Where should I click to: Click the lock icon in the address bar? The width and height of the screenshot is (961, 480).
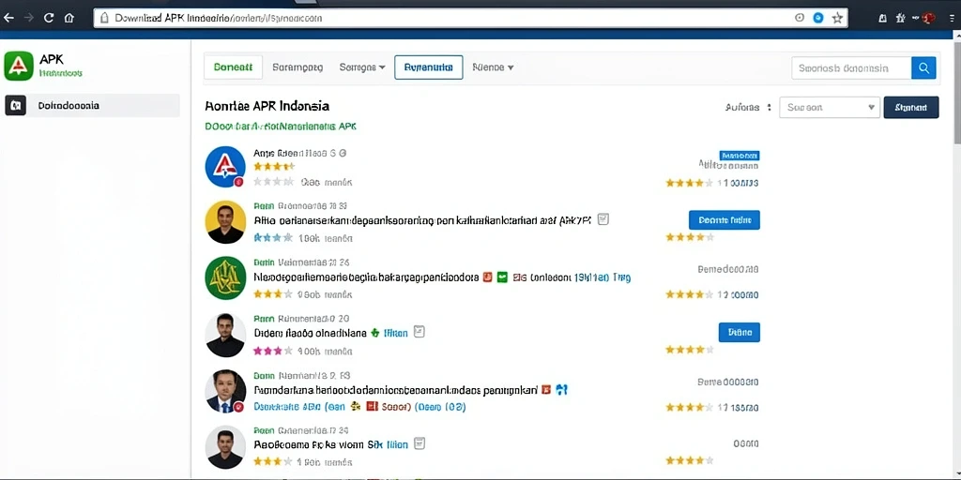[104, 18]
